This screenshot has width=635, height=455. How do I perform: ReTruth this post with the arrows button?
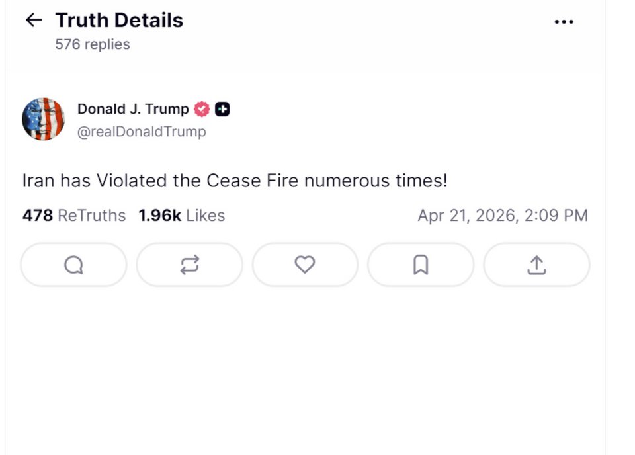189,265
